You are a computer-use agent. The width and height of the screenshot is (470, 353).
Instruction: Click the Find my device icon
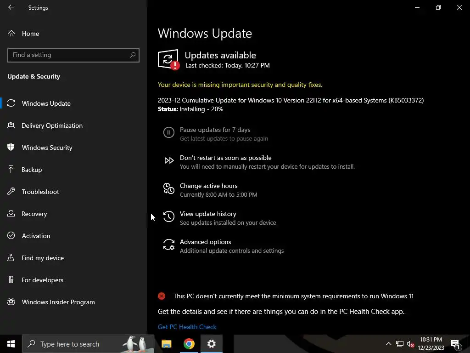tap(11, 257)
